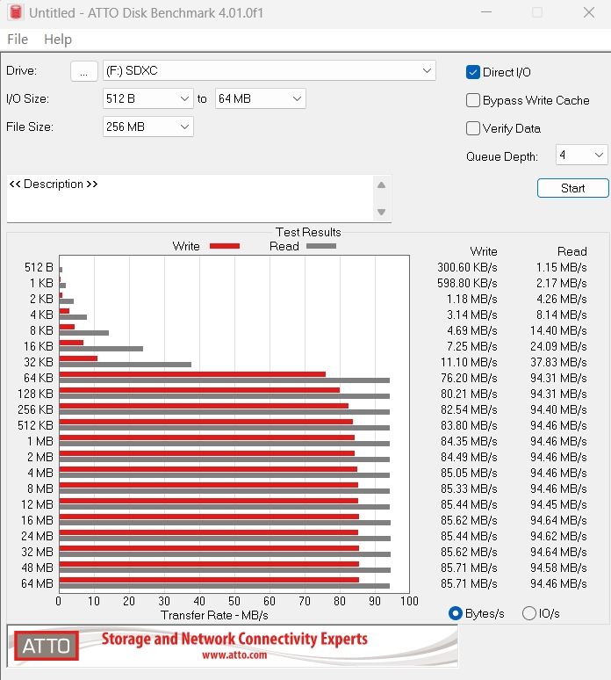Open the Drive dropdown showing (F:) SDXC
611x680 pixels.
pos(269,70)
